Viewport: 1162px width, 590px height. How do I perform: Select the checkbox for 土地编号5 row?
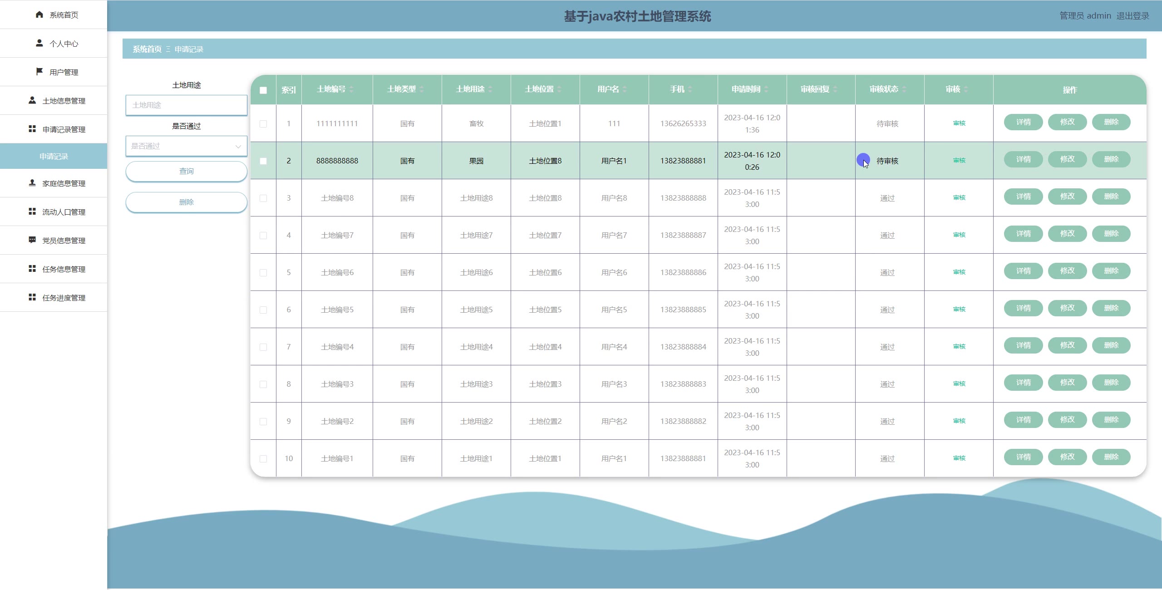coord(263,310)
